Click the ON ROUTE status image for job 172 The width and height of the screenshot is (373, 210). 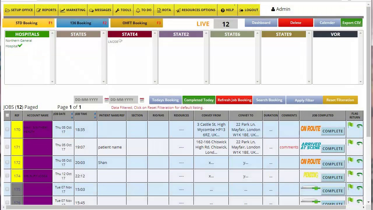[x=311, y=162]
